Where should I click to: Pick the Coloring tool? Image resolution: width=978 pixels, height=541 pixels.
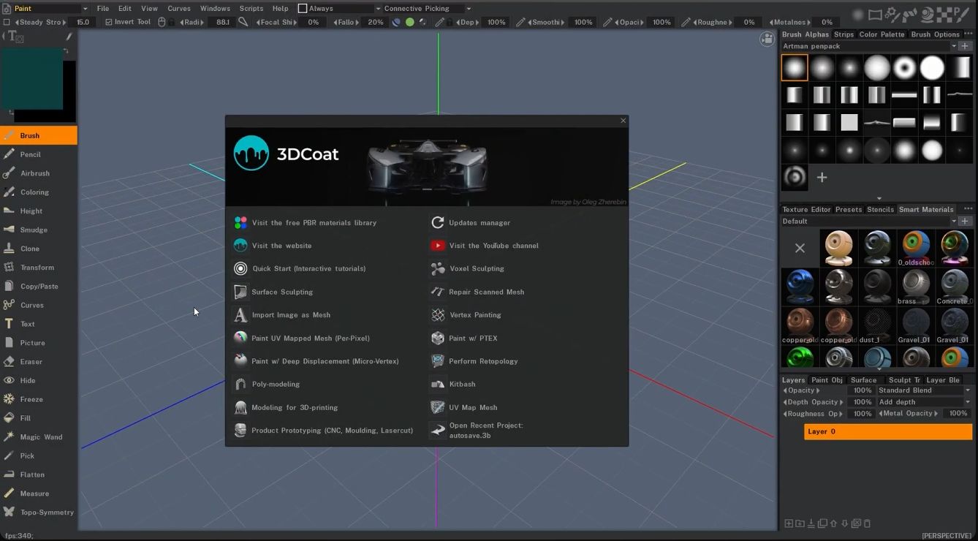(x=38, y=192)
